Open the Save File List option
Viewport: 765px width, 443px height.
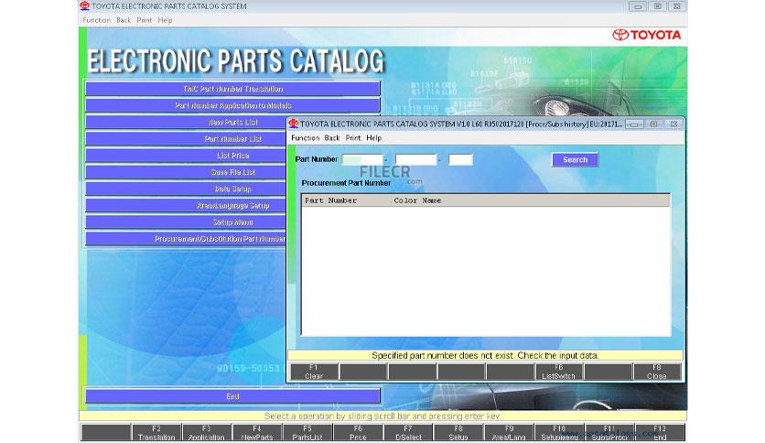[186, 172]
